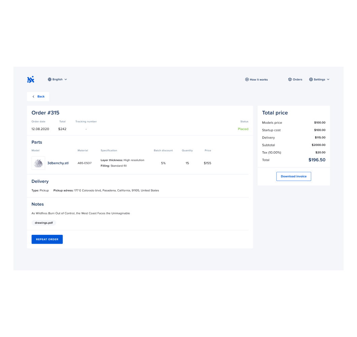Click the globe icon next to English

click(50, 79)
